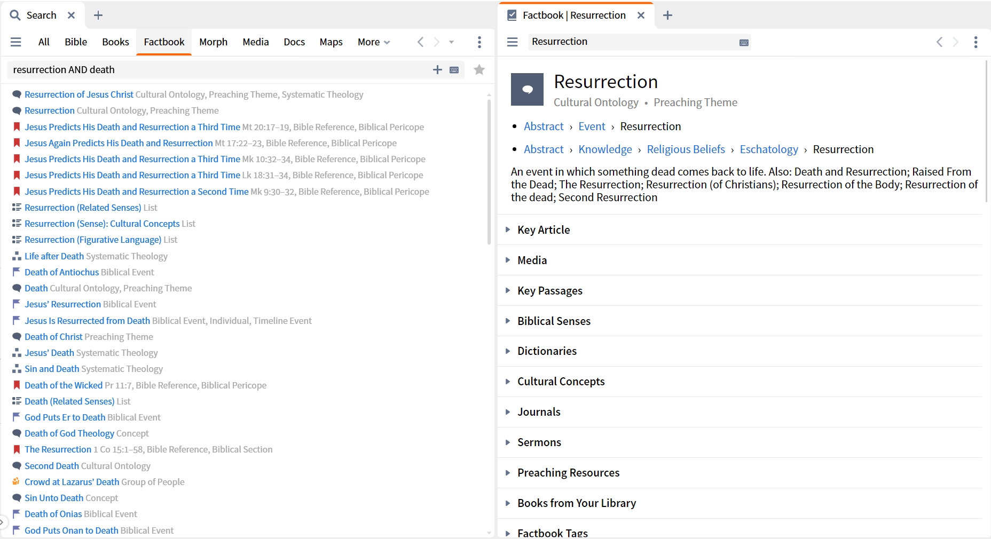Click hierarchy icon beside Life after Death

(17, 256)
